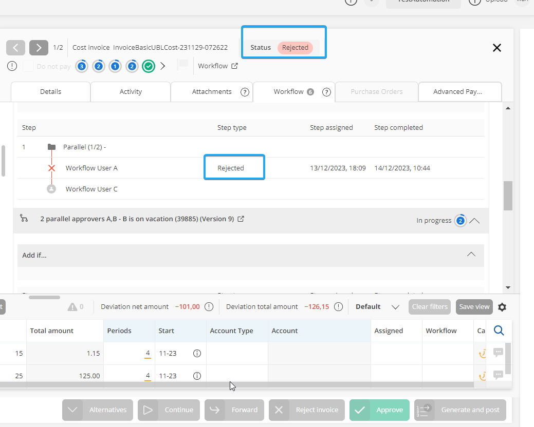Image resolution: width=534 pixels, height=427 pixels.
Task: Expand the Default view dropdown
Action: pyautogui.click(x=395, y=307)
